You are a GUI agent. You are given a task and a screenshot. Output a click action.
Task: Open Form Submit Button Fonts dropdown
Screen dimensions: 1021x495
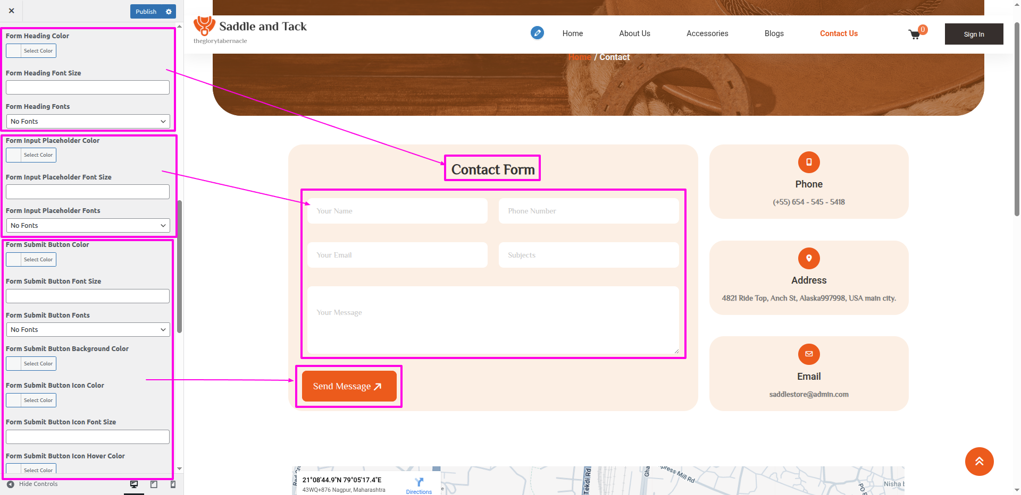[x=88, y=330]
